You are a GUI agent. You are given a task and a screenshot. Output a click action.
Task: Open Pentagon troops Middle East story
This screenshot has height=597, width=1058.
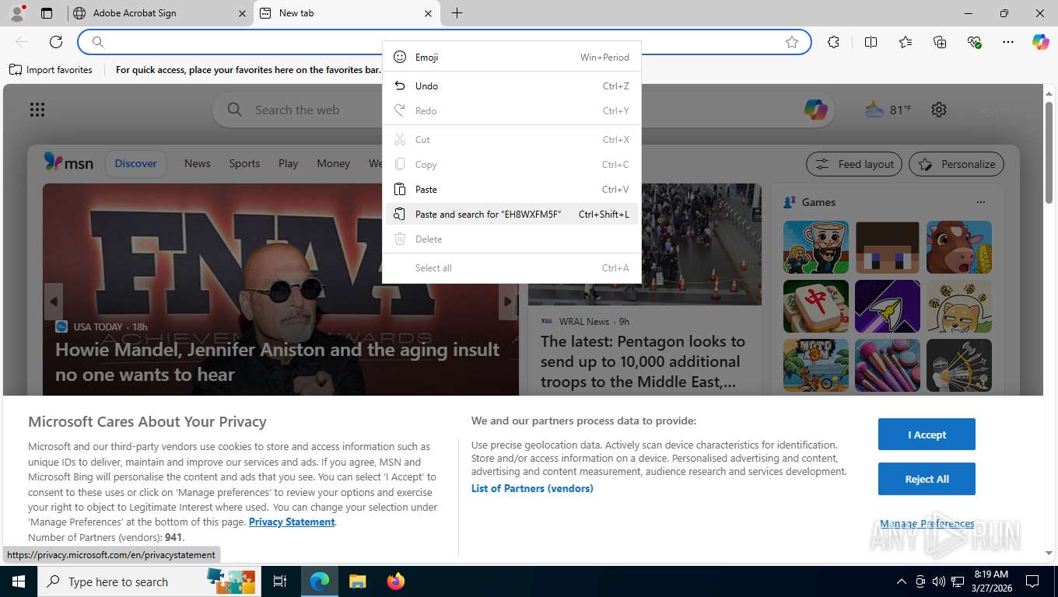[x=643, y=361]
